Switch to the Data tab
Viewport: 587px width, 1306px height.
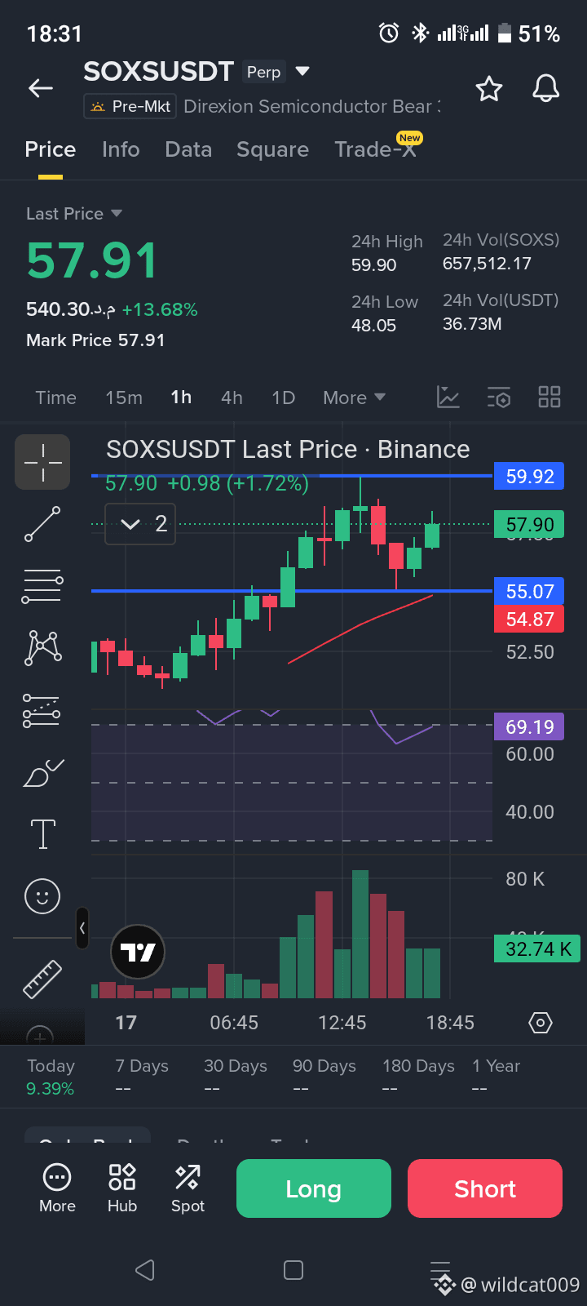pos(188,149)
